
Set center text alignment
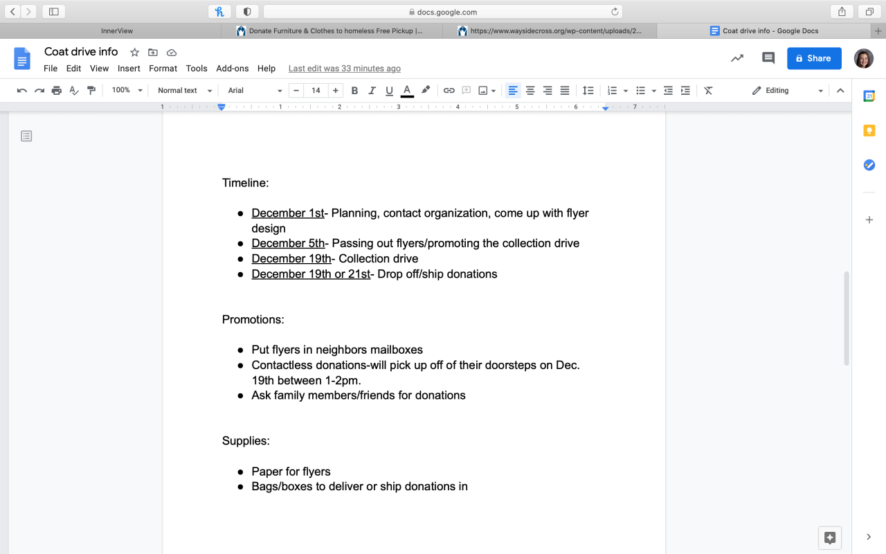(530, 91)
